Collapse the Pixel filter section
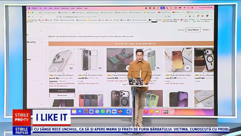This screenshot has height=136, width=241. click(41, 60)
